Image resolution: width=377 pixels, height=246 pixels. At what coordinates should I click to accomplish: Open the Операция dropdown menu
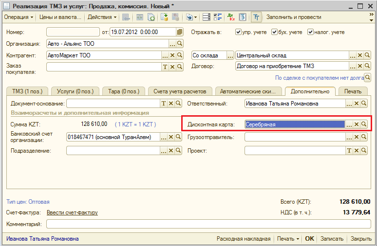coord(19,17)
